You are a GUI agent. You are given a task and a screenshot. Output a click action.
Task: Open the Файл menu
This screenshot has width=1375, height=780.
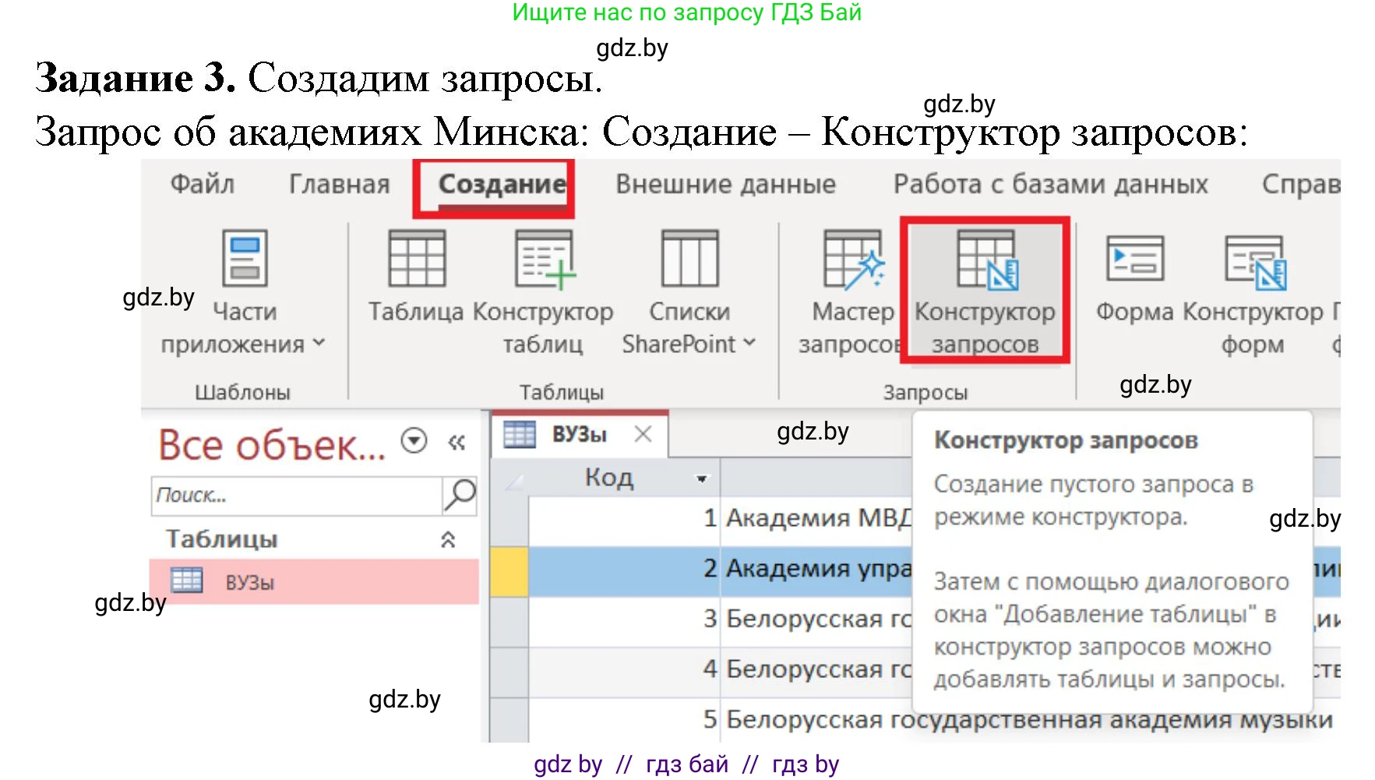pyautogui.click(x=201, y=184)
